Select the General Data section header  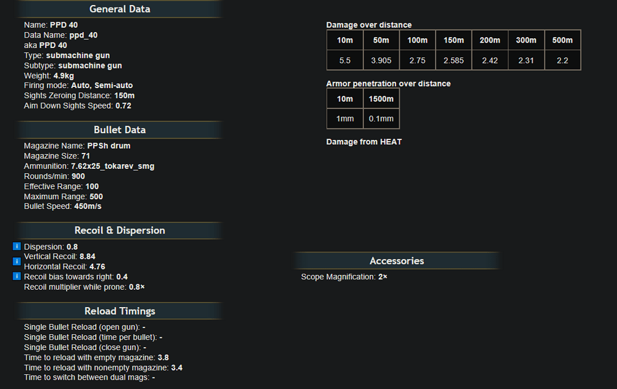[120, 9]
